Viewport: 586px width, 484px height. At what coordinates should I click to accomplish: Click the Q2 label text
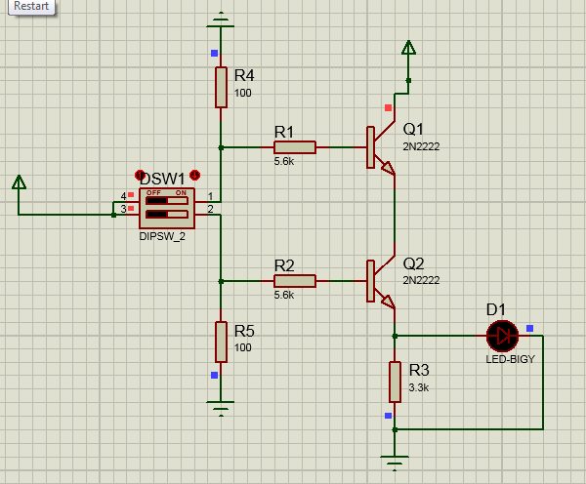click(x=413, y=264)
